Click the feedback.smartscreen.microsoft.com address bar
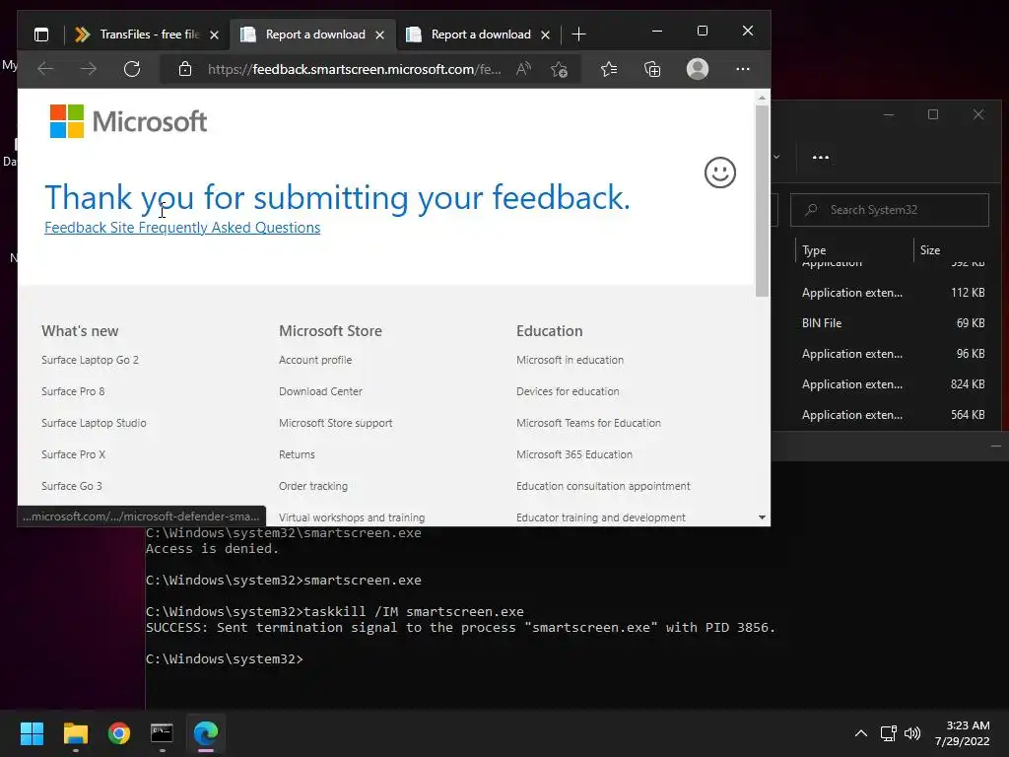 tap(354, 69)
